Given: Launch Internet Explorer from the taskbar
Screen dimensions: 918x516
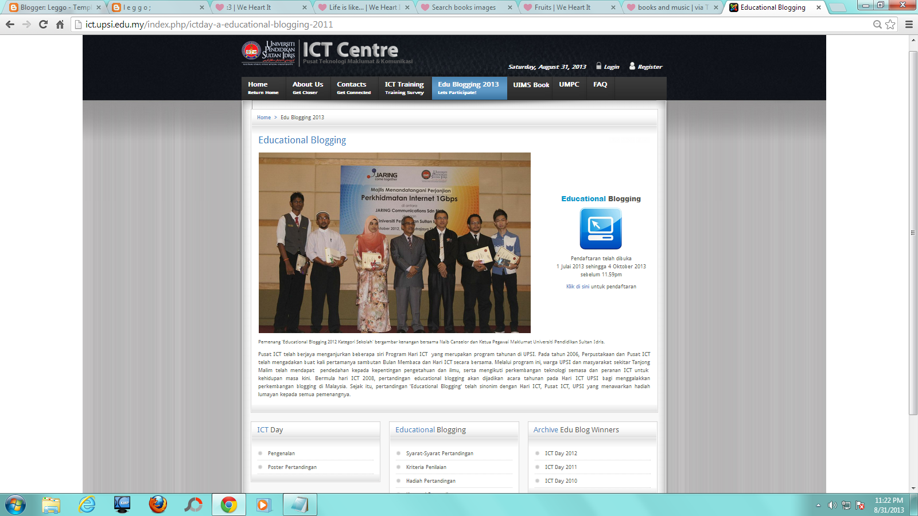Looking at the screenshot, I should (87, 505).
